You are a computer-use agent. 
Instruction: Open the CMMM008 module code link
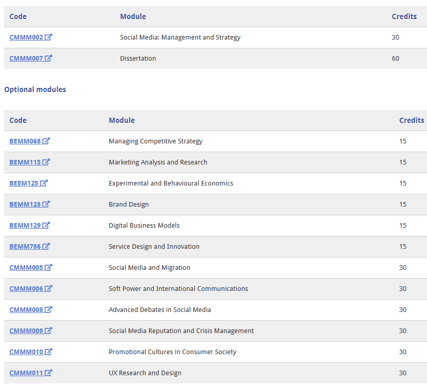26,309
